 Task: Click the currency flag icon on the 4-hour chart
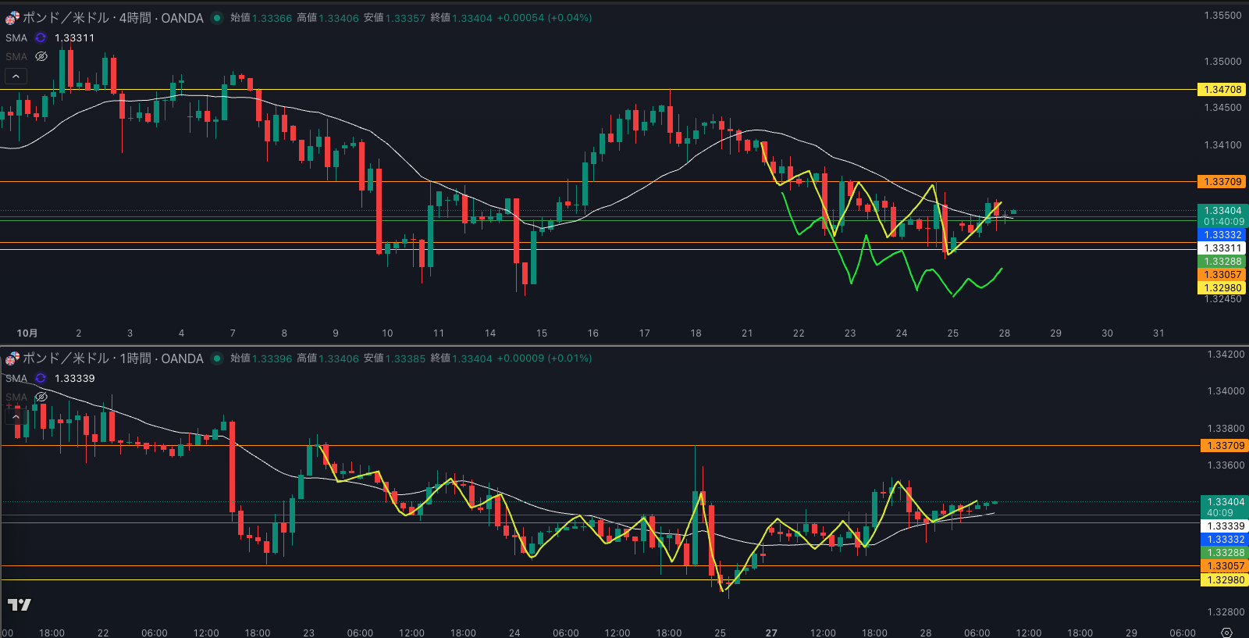12,18
